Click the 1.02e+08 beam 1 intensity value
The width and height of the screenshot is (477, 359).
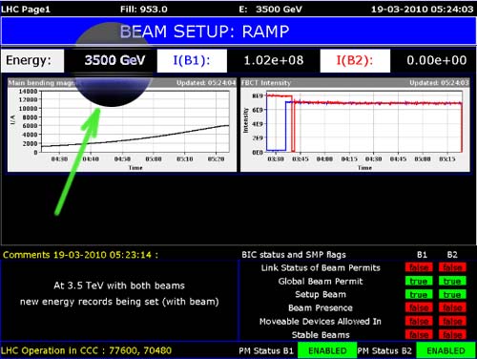[x=274, y=60]
